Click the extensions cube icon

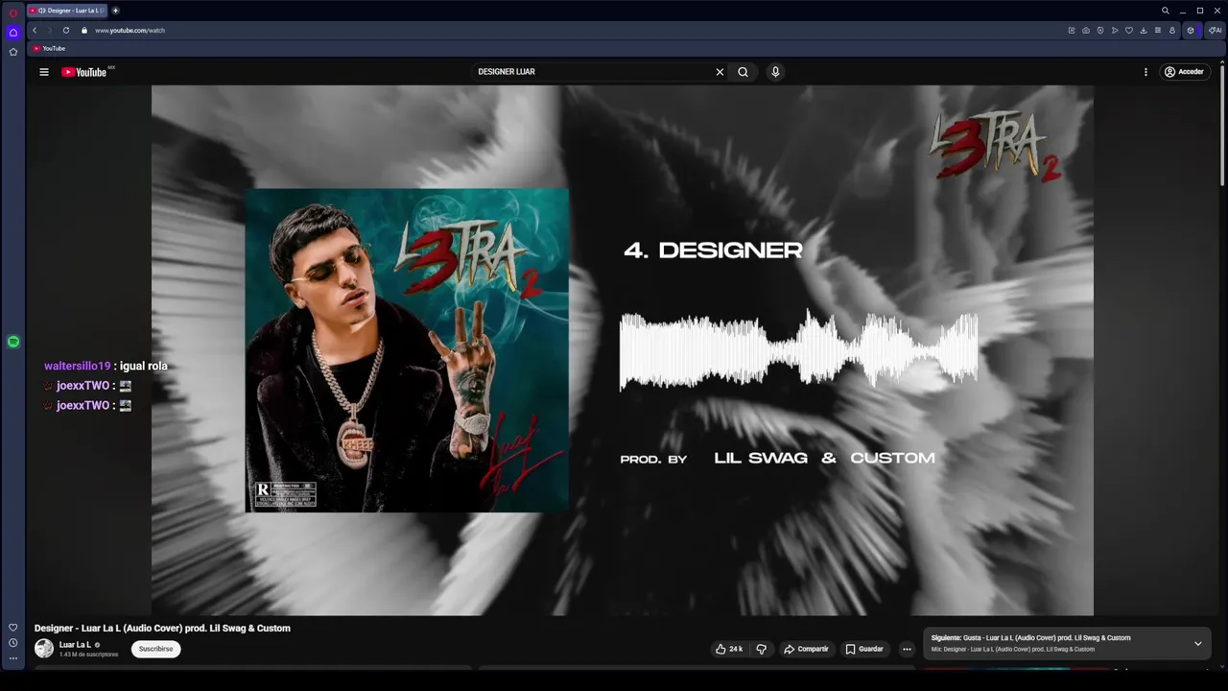point(1191,31)
